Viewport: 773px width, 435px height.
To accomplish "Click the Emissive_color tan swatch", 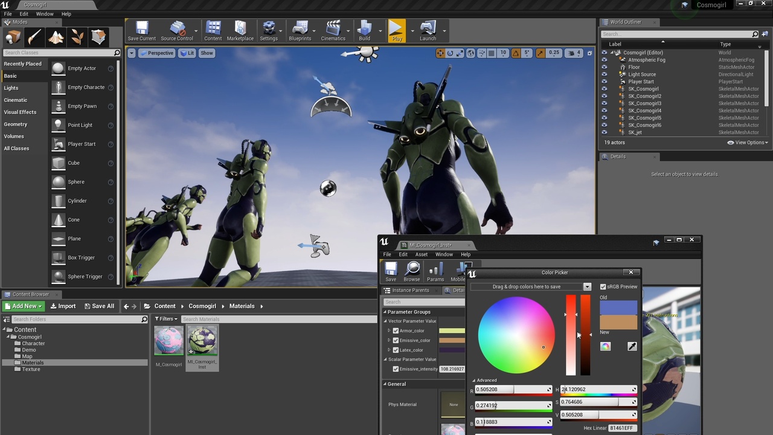I will click(452, 340).
